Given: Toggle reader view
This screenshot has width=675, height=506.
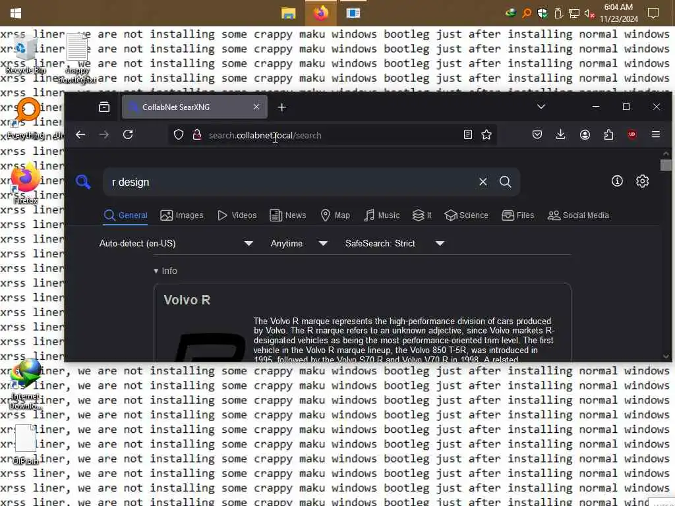Looking at the screenshot, I should point(468,135).
